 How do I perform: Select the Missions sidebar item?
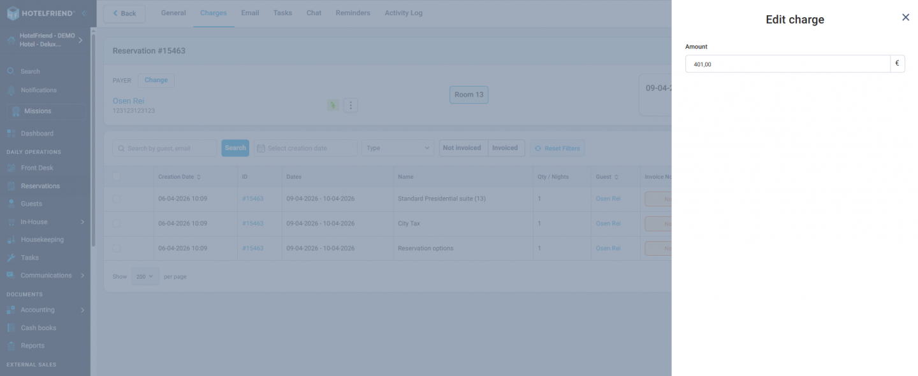point(38,111)
